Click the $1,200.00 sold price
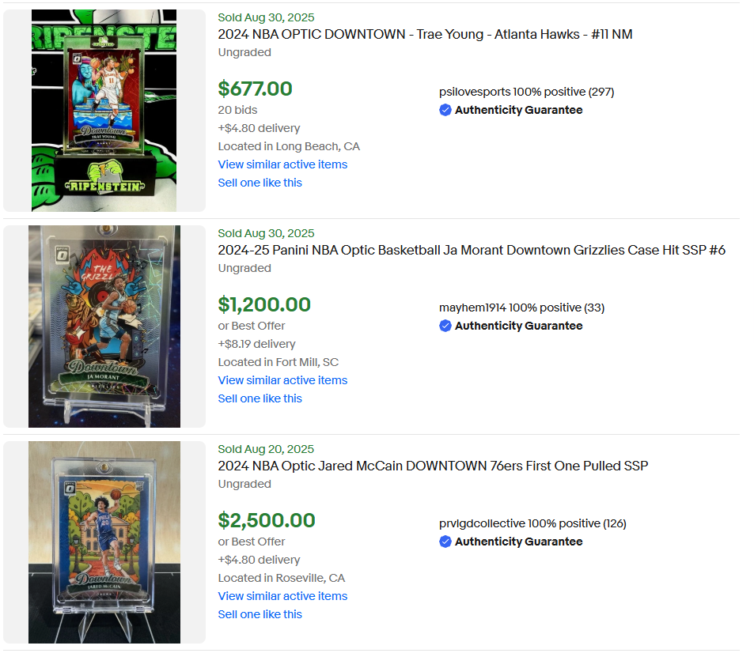 (x=264, y=304)
